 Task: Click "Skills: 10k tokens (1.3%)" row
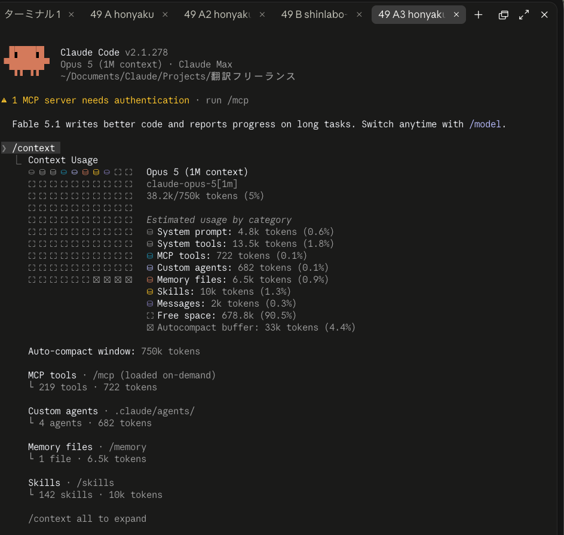pyautogui.click(x=219, y=292)
